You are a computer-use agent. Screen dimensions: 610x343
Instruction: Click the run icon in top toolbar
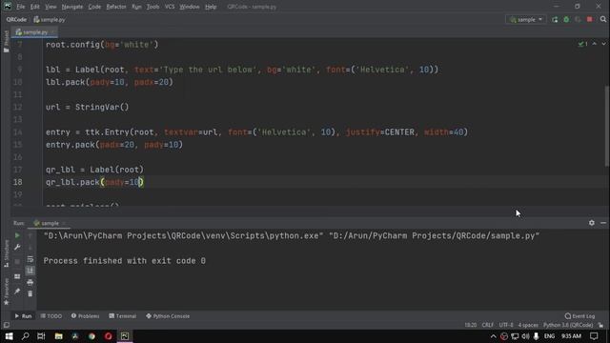[x=555, y=19]
